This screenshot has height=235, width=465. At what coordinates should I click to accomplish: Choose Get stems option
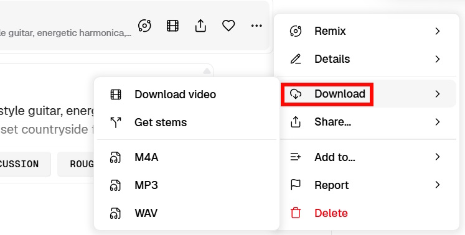tap(187, 122)
